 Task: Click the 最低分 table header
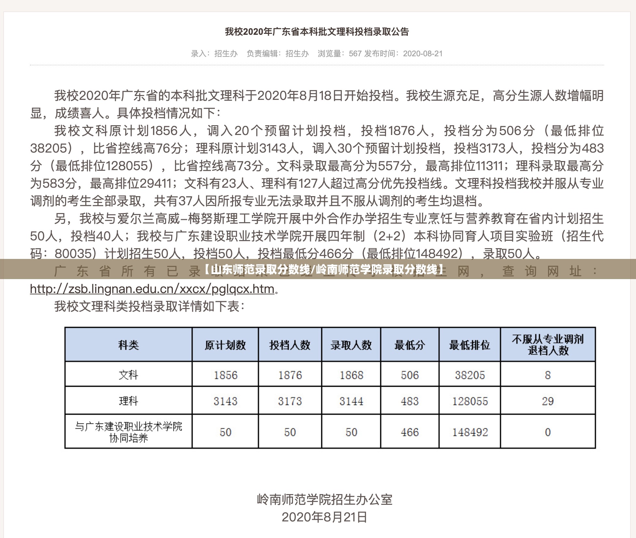pos(410,345)
